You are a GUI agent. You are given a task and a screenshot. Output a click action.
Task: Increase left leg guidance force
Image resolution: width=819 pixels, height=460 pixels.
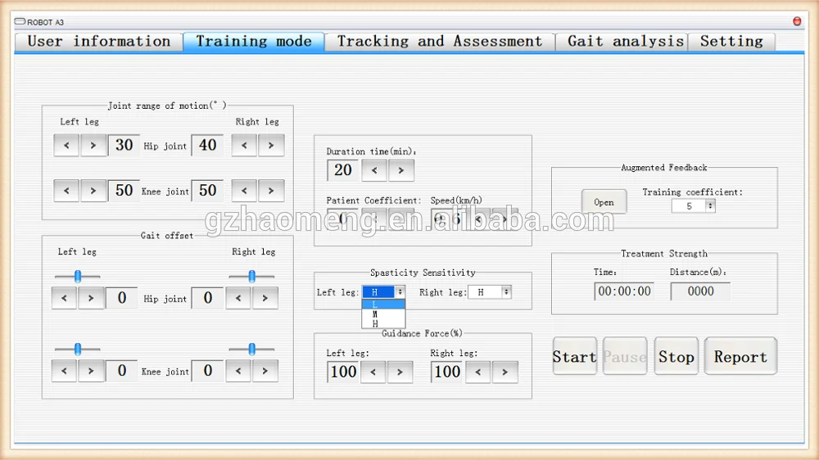click(400, 372)
